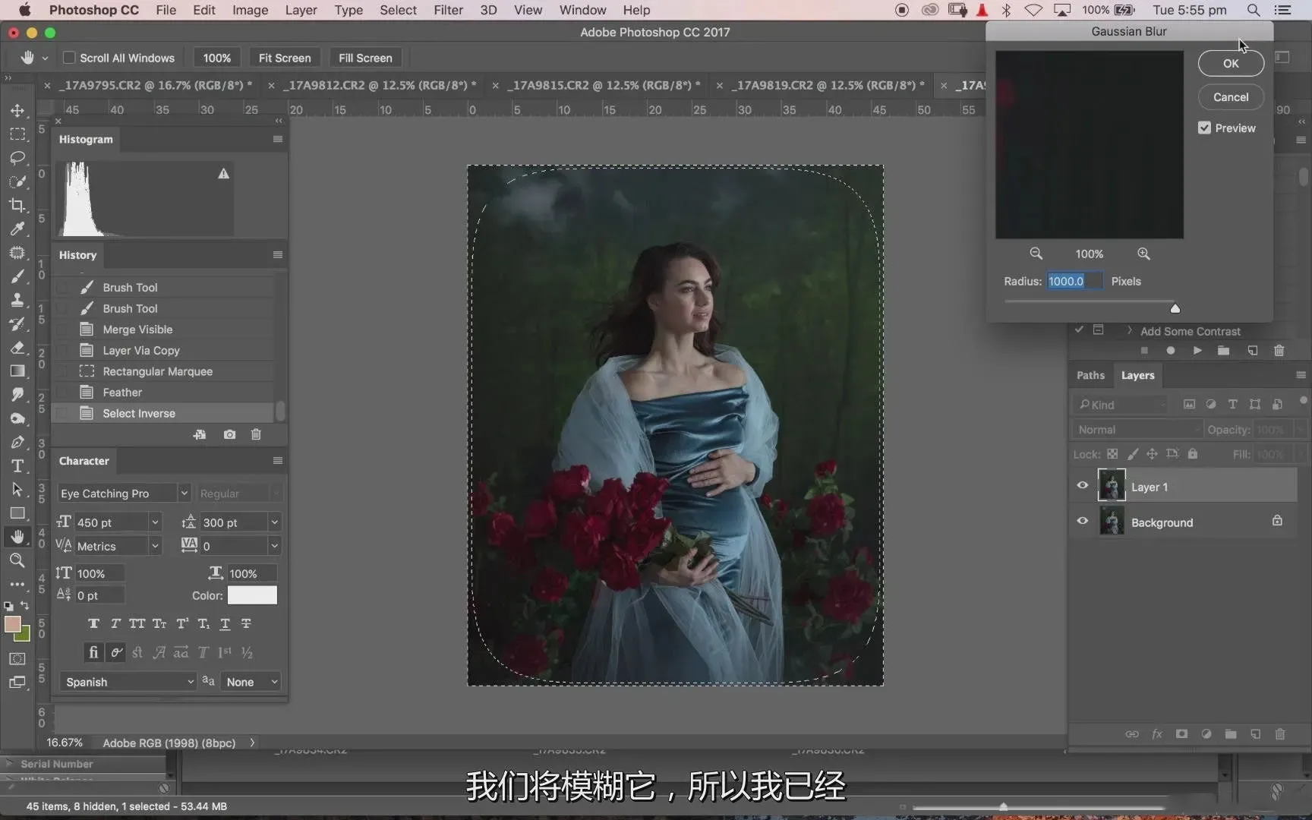Create new document from current state

[x=200, y=434]
